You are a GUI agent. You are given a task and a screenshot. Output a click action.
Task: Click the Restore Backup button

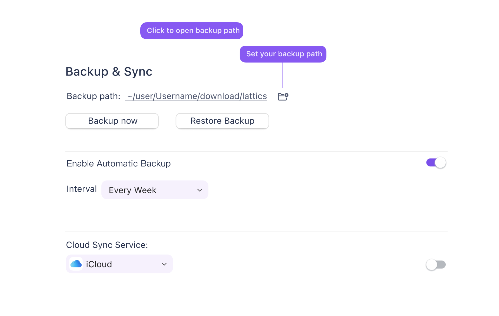pos(222,121)
